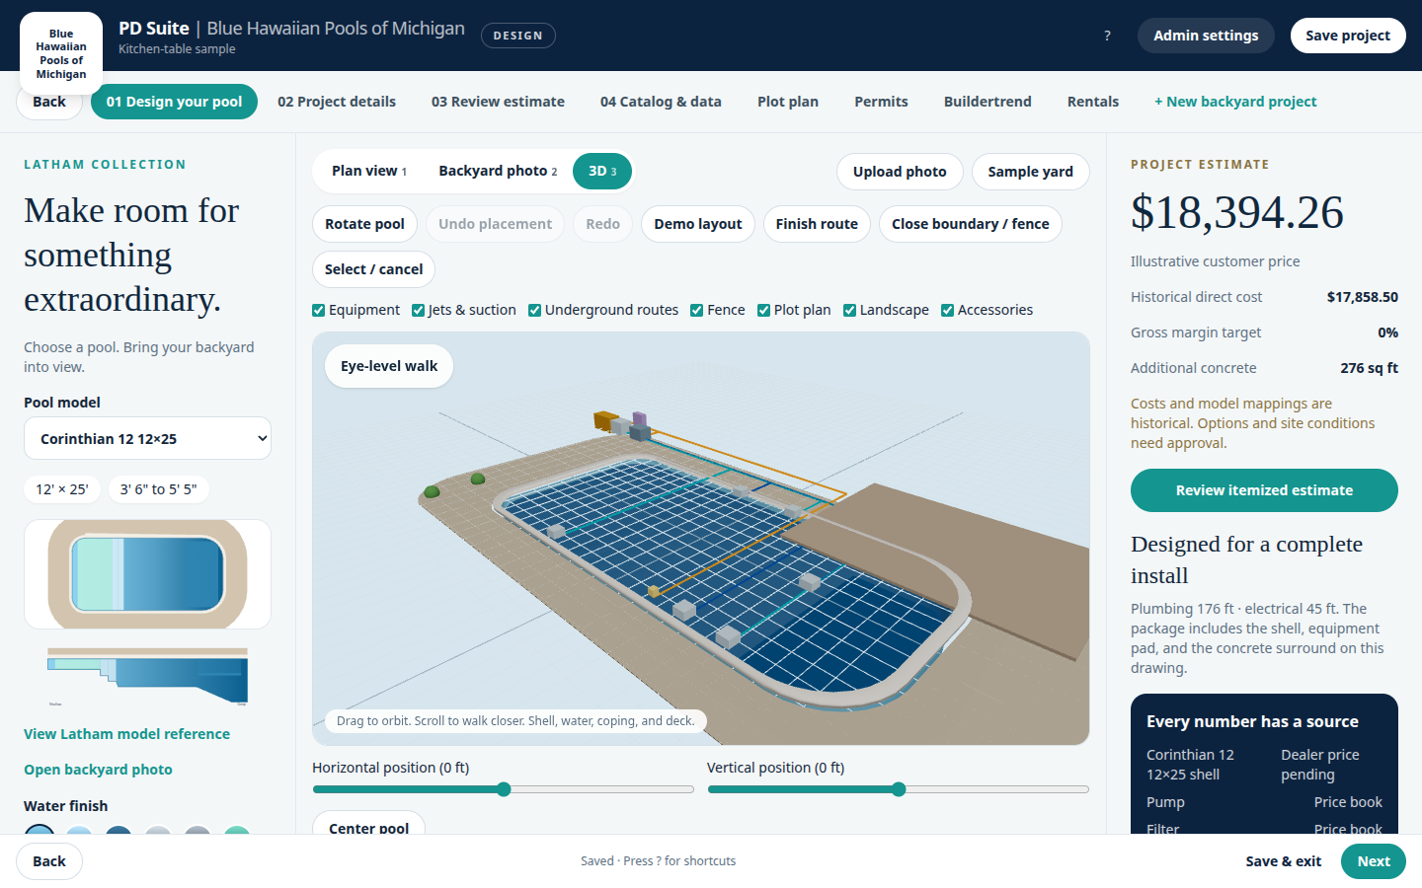
Task: Toggle the Equipment checkbox
Action: (x=319, y=311)
